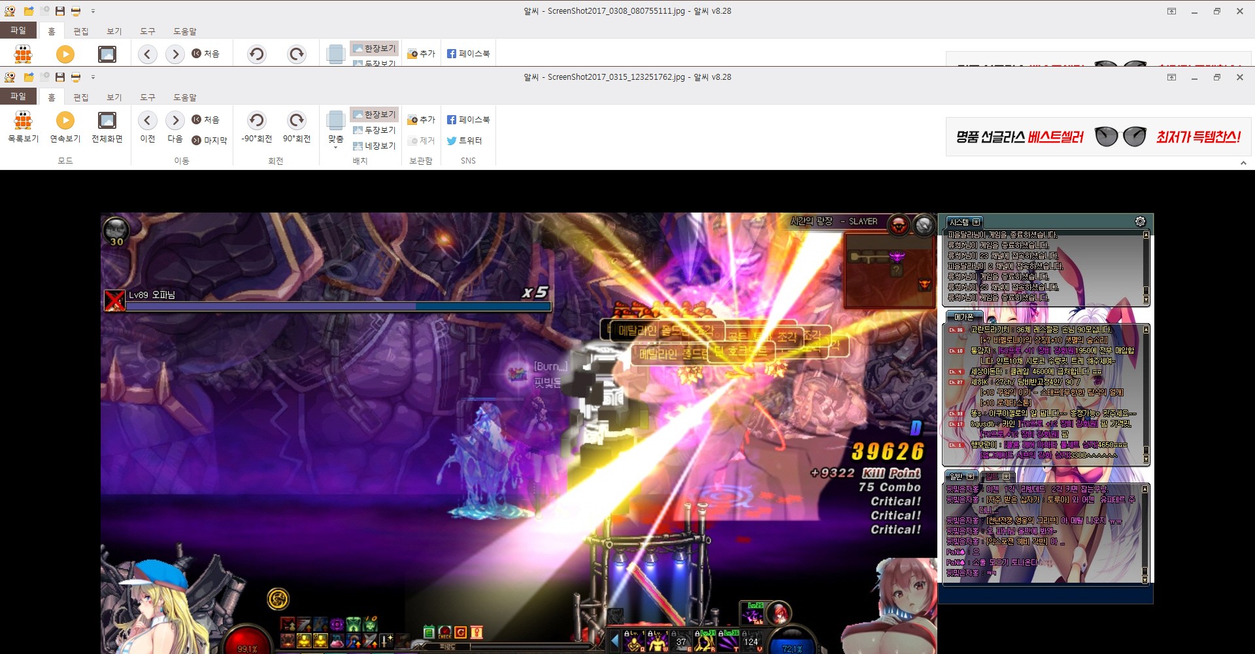The image size is (1255, 654).
Task: Open file folder icon in front title bar
Action: 29,77
